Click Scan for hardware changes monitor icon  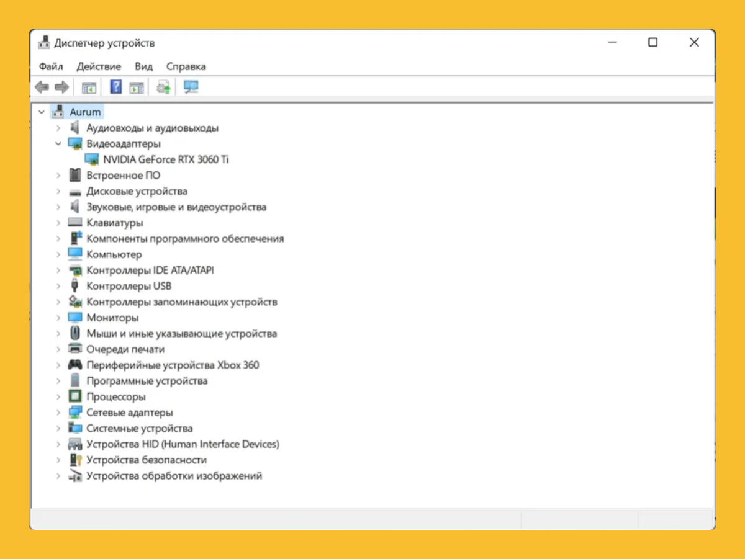191,87
